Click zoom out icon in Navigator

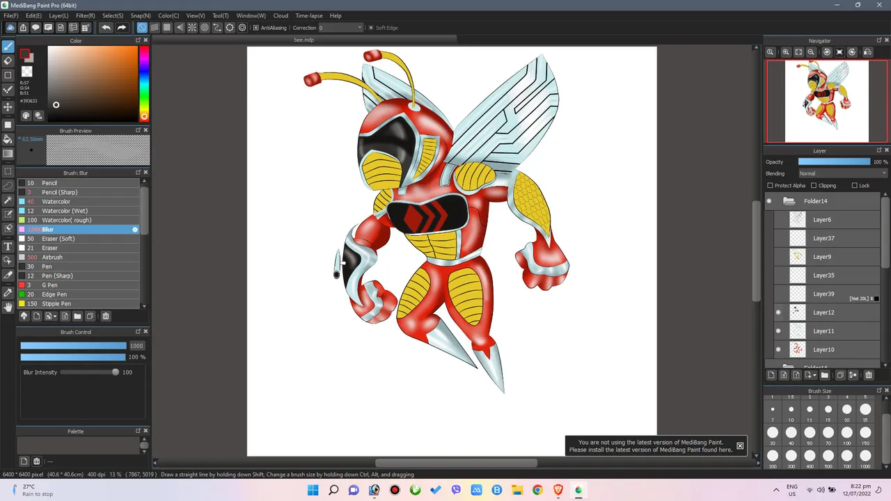[x=811, y=52]
